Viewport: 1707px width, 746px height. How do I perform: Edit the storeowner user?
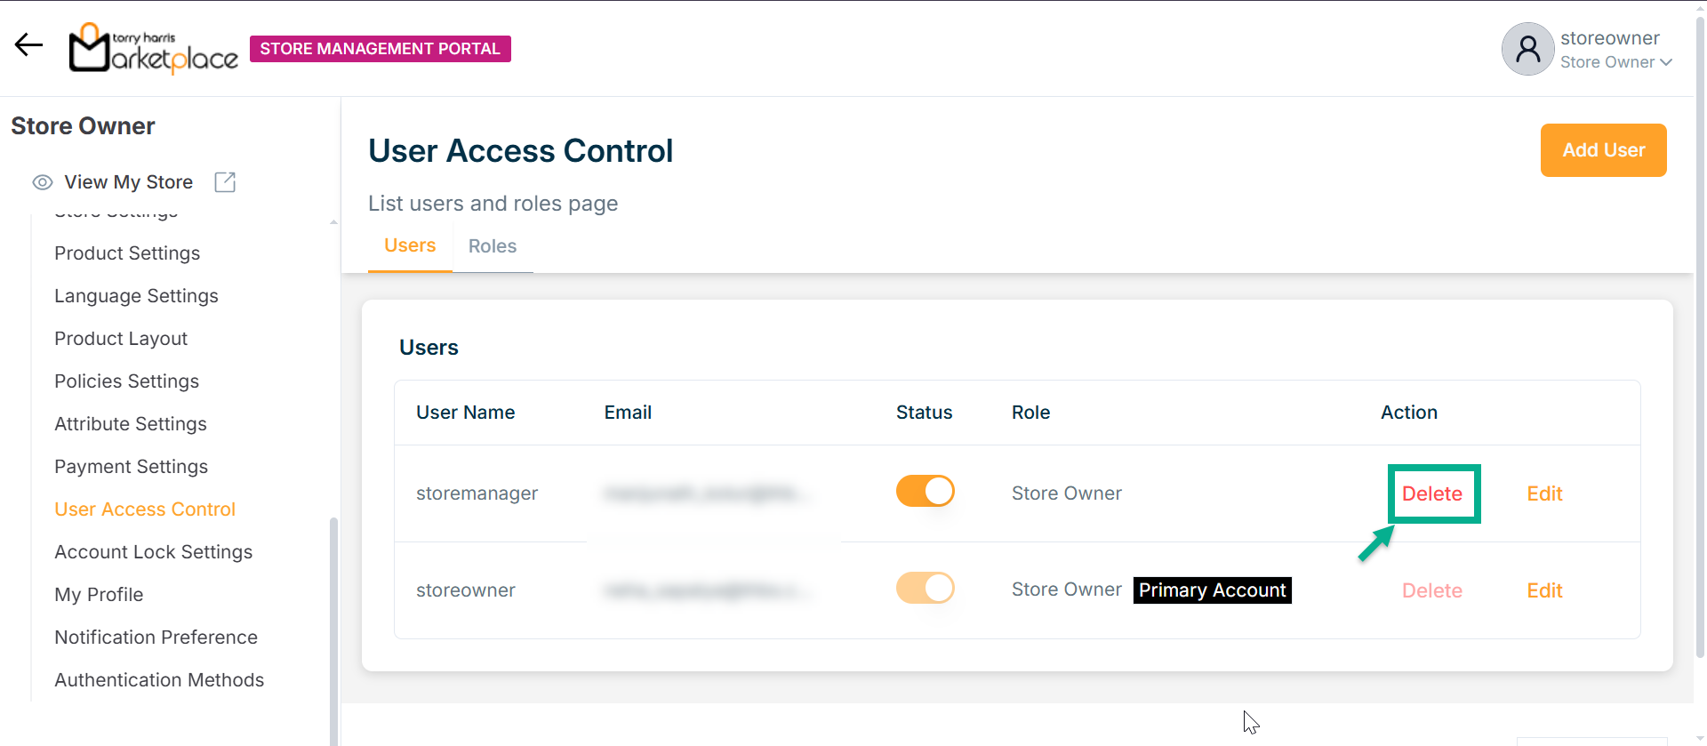click(x=1544, y=590)
